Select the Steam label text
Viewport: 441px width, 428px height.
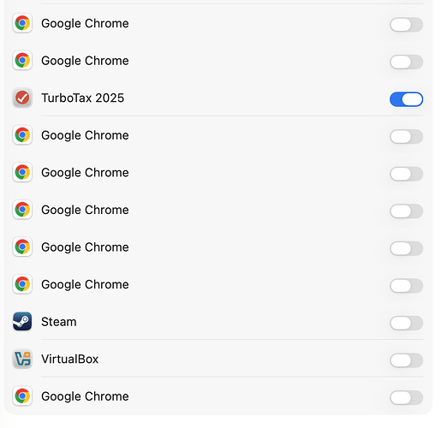pyautogui.click(x=59, y=322)
